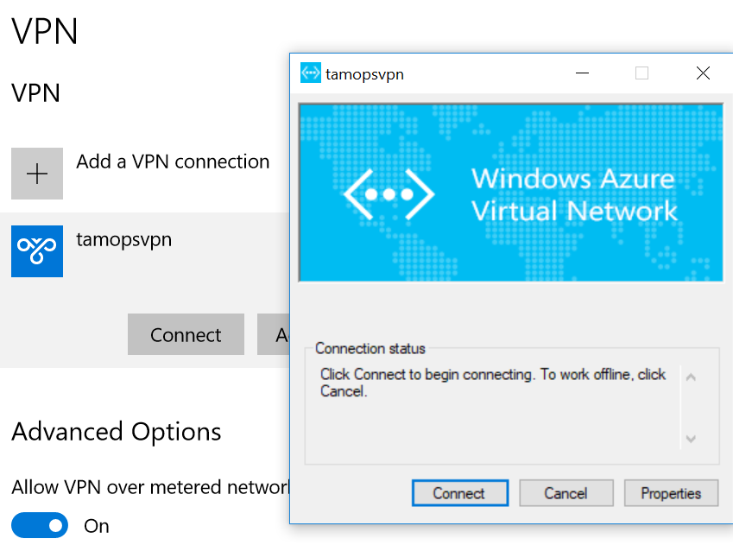Open the Advanced Options section
The image size is (733, 545).
click(x=116, y=432)
